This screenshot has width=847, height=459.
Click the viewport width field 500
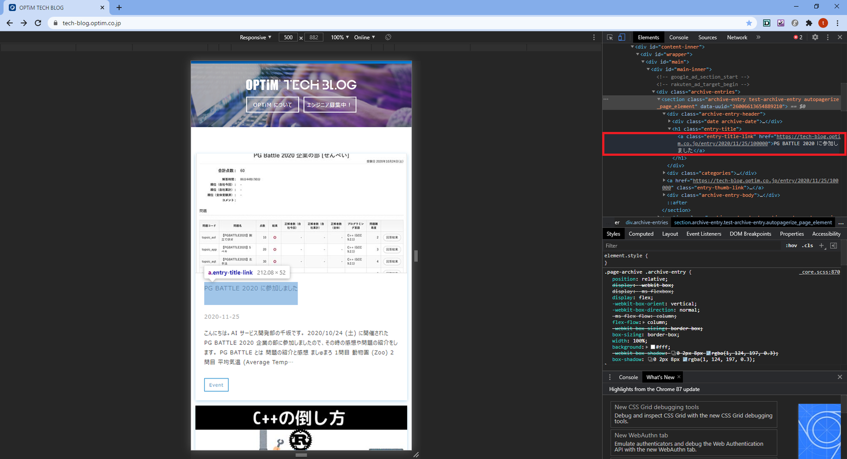(x=288, y=37)
